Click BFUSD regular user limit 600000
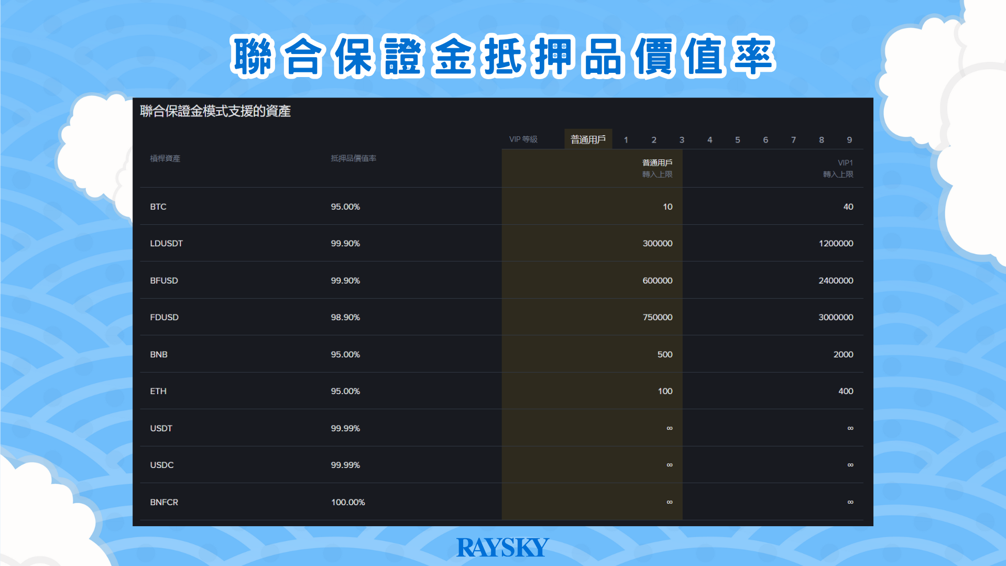The height and width of the screenshot is (566, 1006). (658, 280)
